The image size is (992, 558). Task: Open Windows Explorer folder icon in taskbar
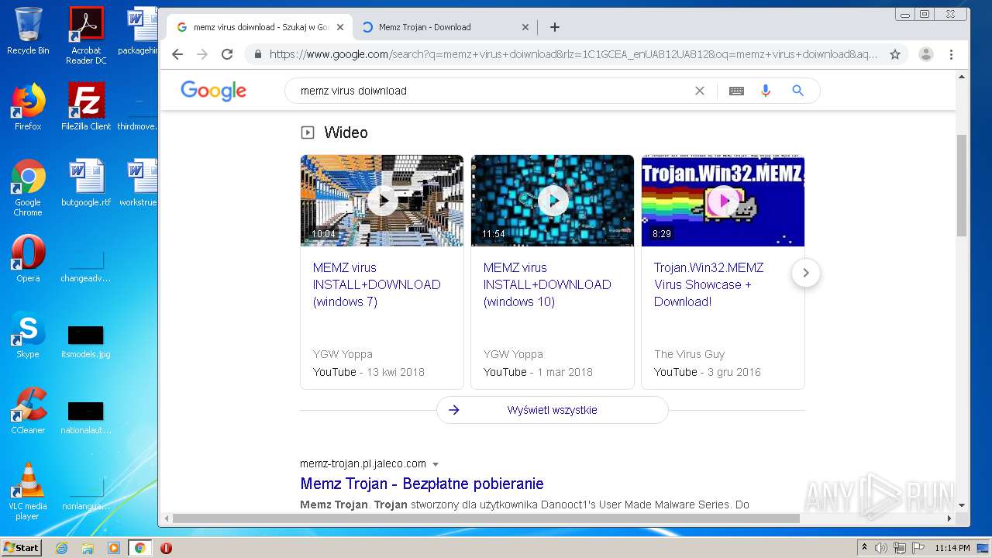[x=88, y=548]
